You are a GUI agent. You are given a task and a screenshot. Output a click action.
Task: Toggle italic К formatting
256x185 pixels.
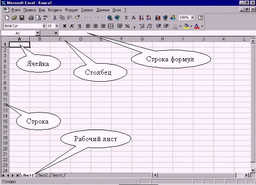pyautogui.click(x=72, y=26)
